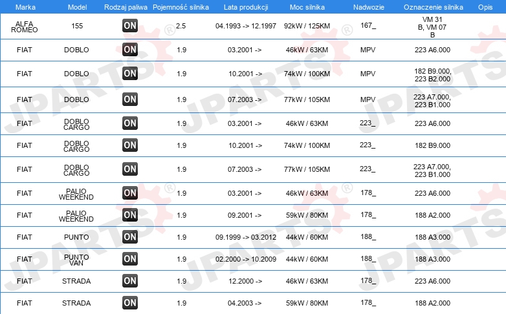Image resolution: width=506 pixels, height=314 pixels.
Task: Click the FIAT brand cell in the Punto Van row
Action: pyautogui.click(x=25, y=259)
